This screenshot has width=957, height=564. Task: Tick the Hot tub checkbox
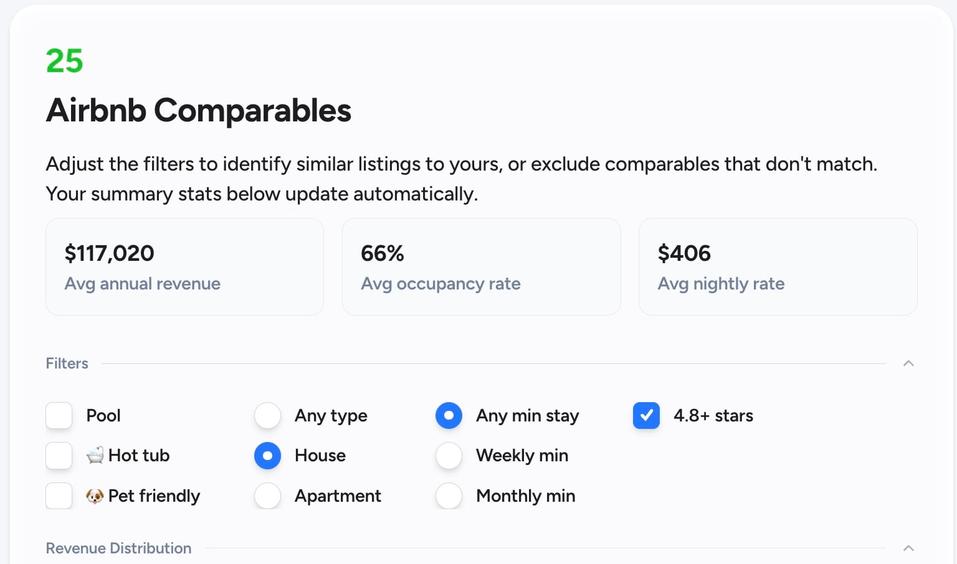(59, 456)
